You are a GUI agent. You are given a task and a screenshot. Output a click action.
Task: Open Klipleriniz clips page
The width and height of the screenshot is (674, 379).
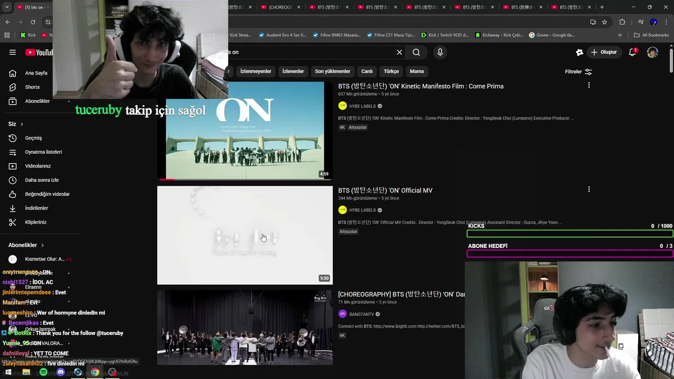pyautogui.click(x=36, y=222)
